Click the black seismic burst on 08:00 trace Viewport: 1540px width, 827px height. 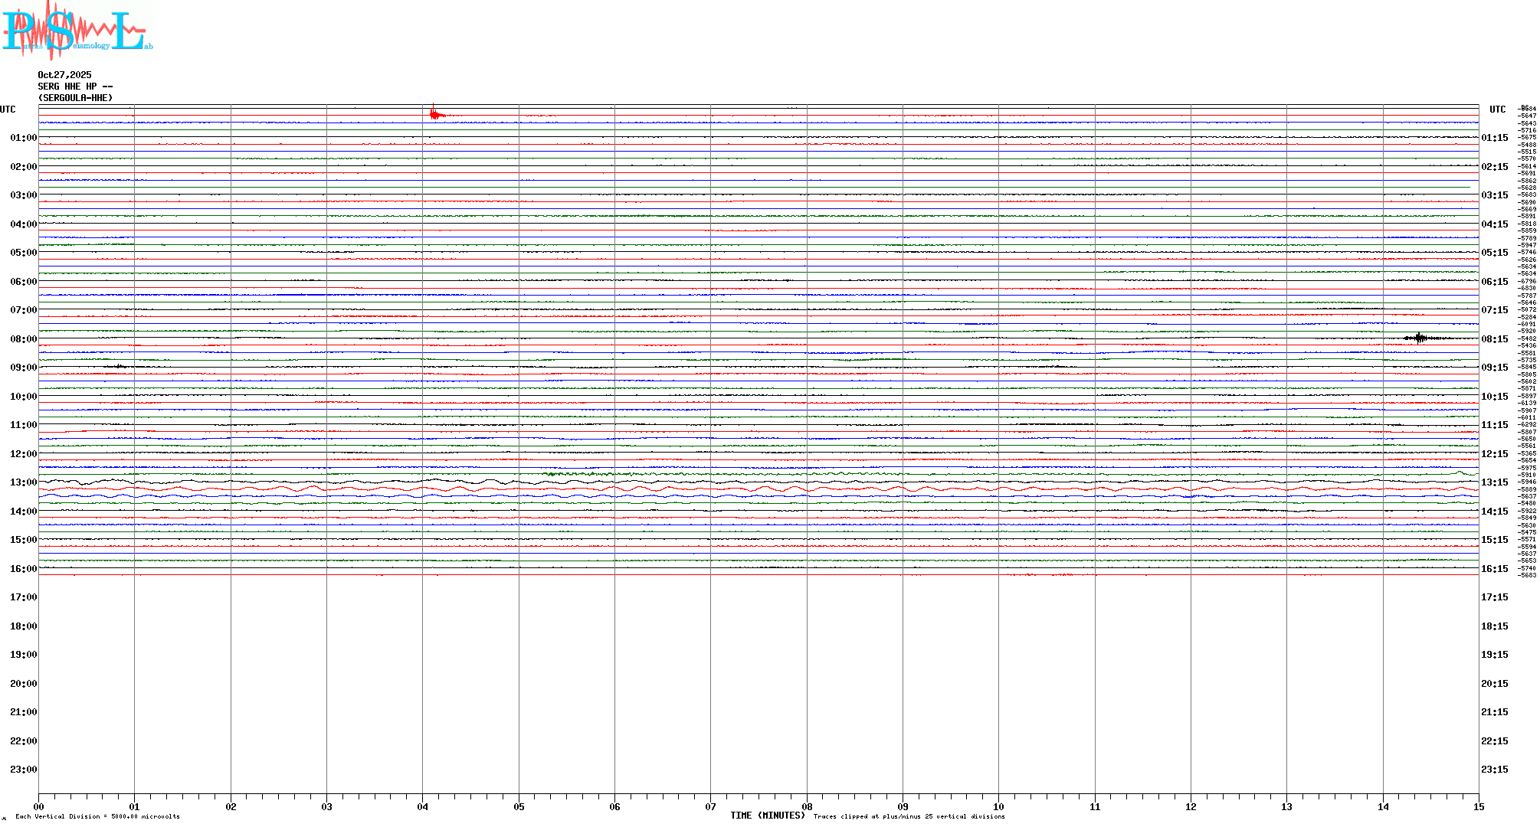click(x=1420, y=338)
